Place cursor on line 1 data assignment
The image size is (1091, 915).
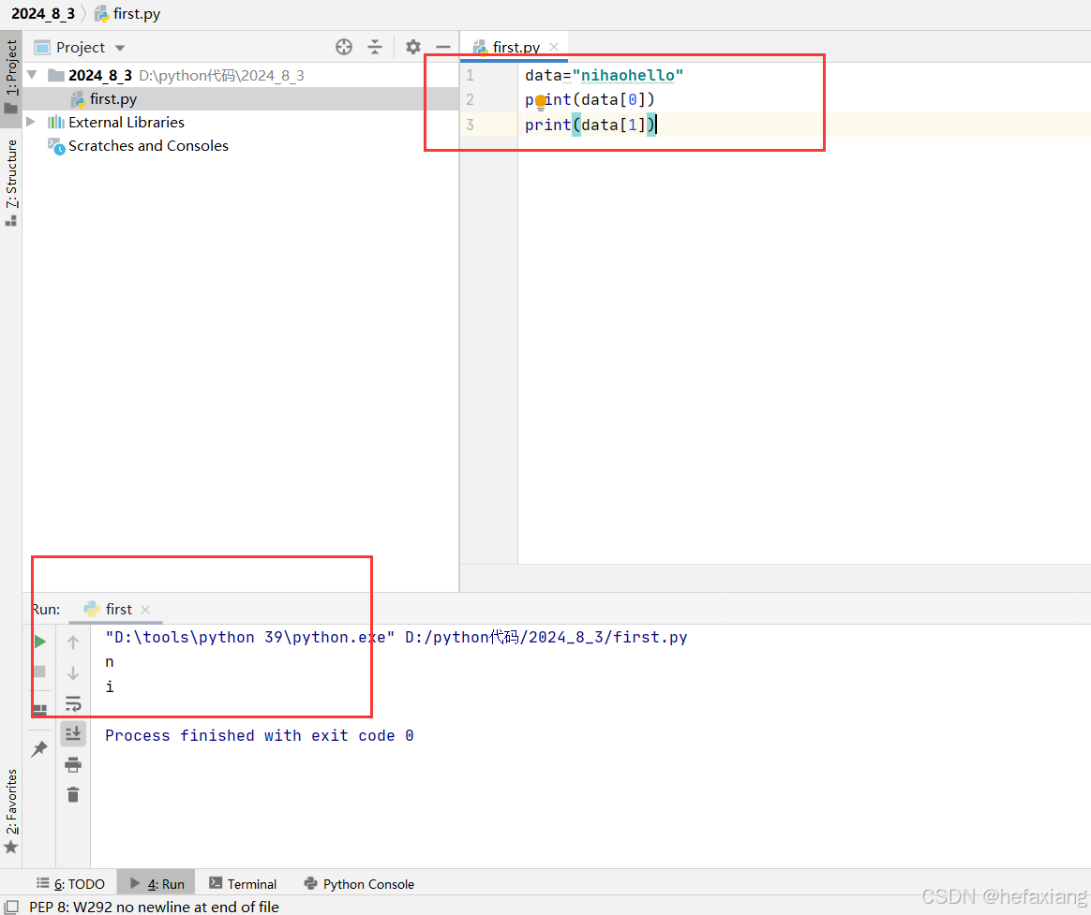[x=604, y=75]
